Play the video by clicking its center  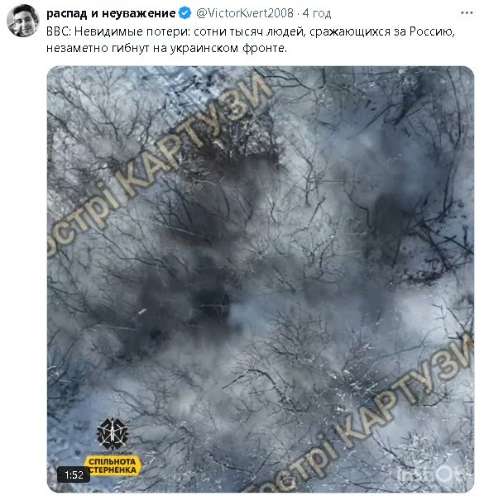pos(261,279)
